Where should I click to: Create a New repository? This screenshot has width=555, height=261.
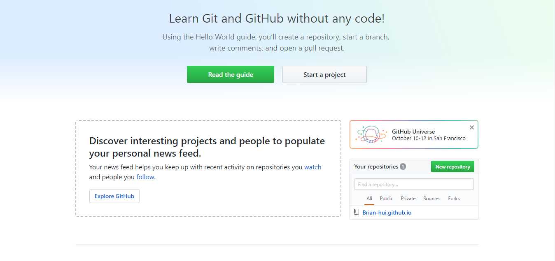(x=453, y=166)
